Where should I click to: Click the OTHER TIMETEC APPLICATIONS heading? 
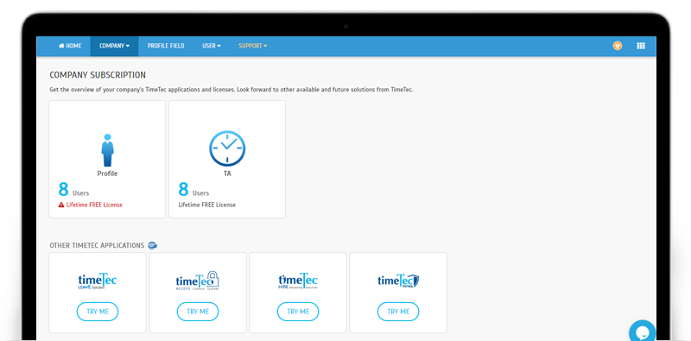(97, 245)
